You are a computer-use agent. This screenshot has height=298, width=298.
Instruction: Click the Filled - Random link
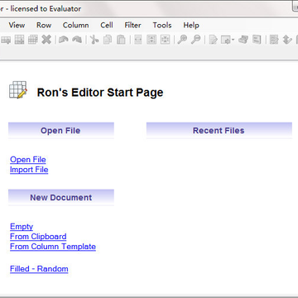(x=39, y=269)
